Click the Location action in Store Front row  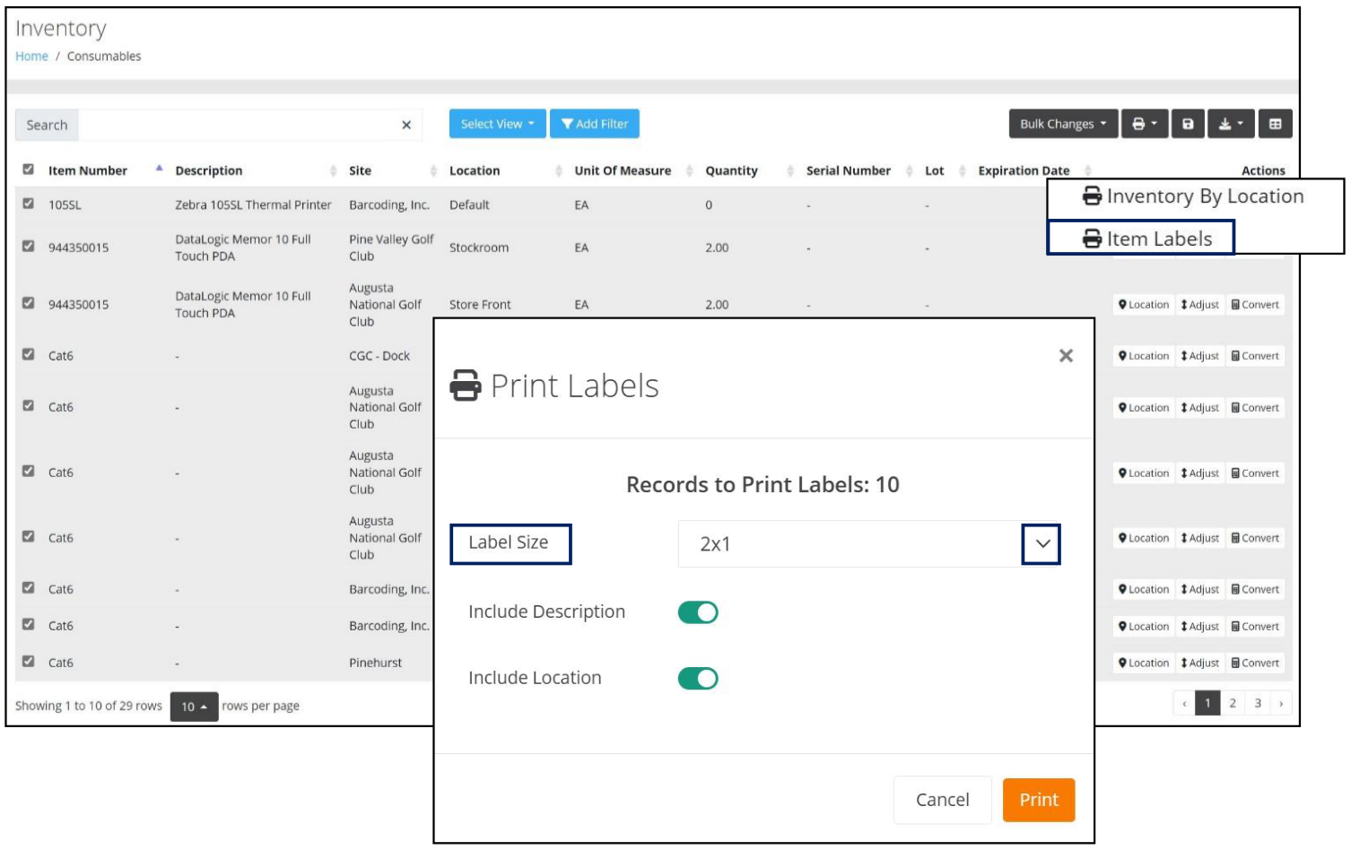click(x=1144, y=305)
